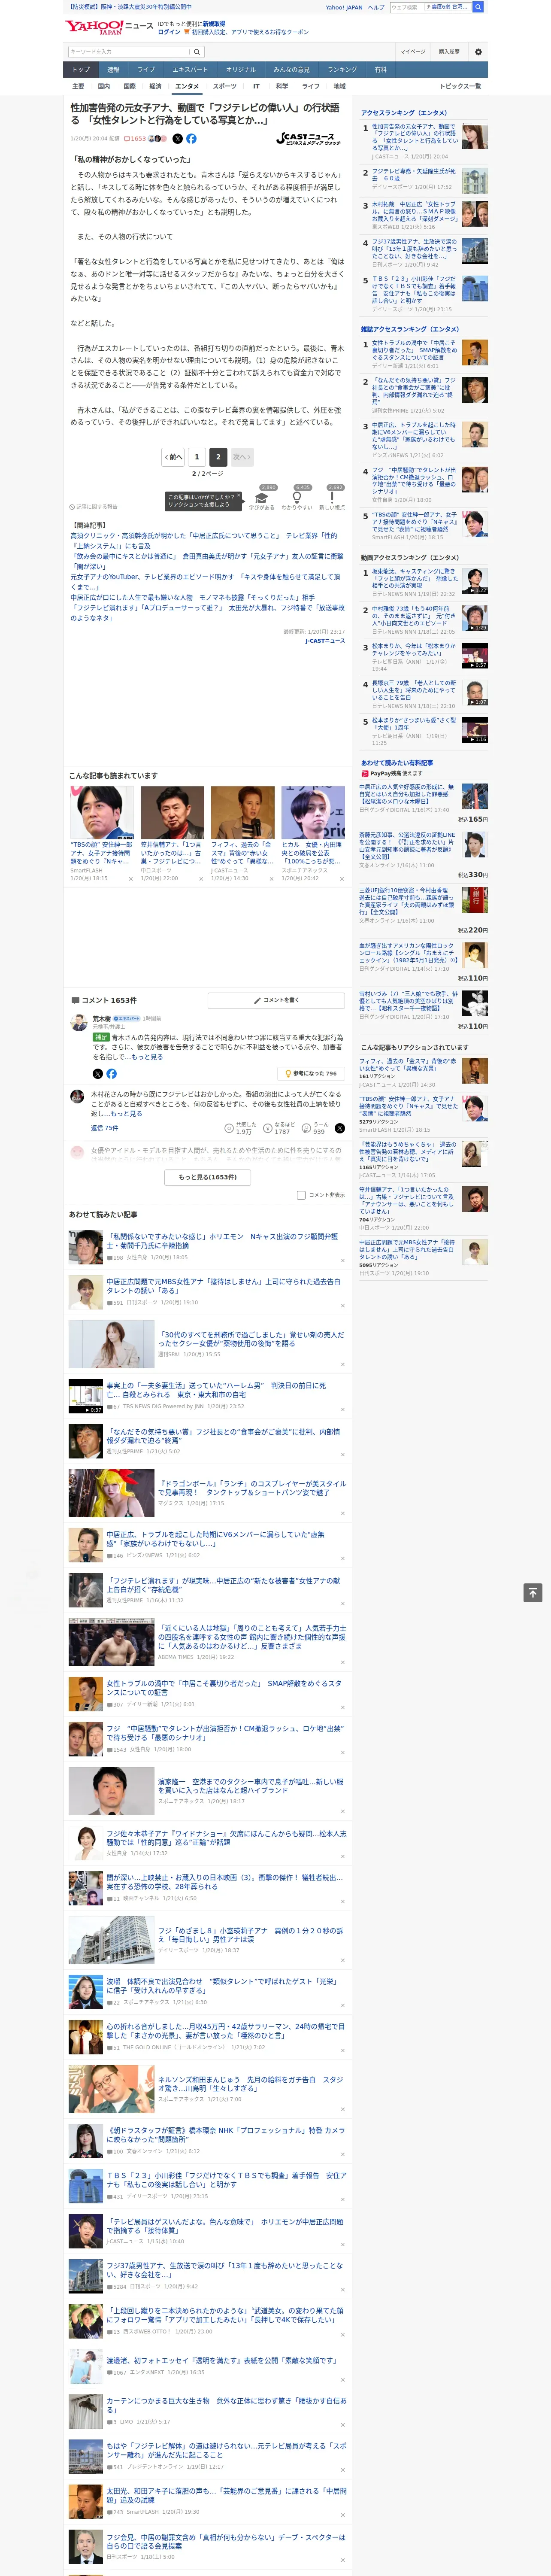Select page 1 in pagination

point(197,457)
